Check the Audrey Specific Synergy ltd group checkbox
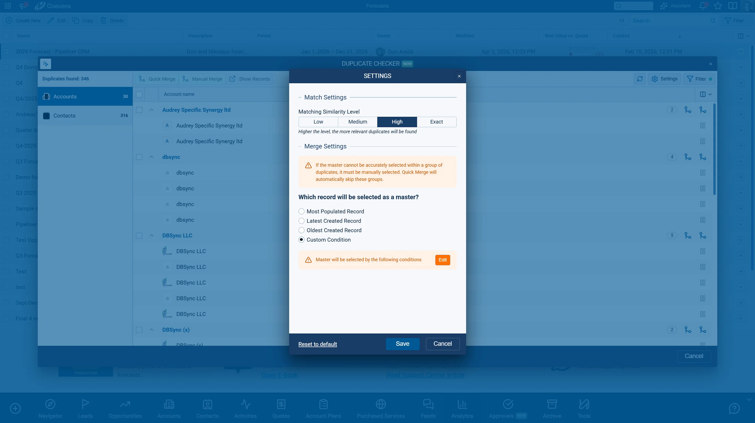Image resolution: width=755 pixels, height=423 pixels. point(139,110)
